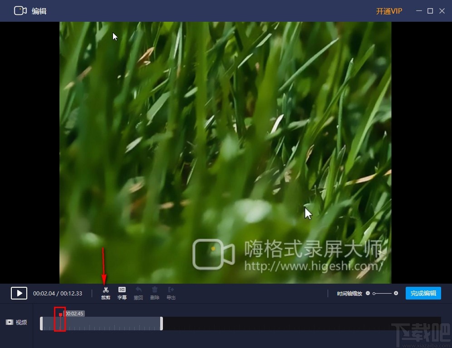Adjust the 时间轴缩放 slider
The width and height of the screenshot is (452, 348).
click(382, 293)
